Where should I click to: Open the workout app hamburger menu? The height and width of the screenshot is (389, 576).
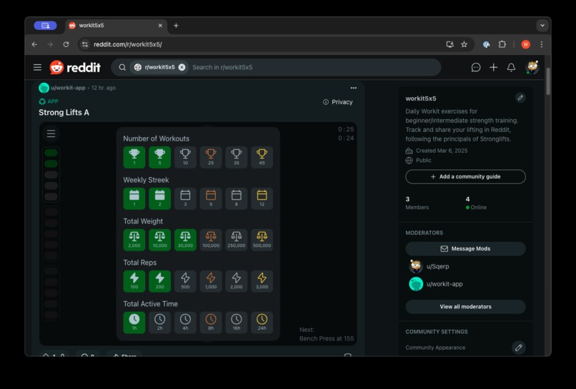pos(51,133)
